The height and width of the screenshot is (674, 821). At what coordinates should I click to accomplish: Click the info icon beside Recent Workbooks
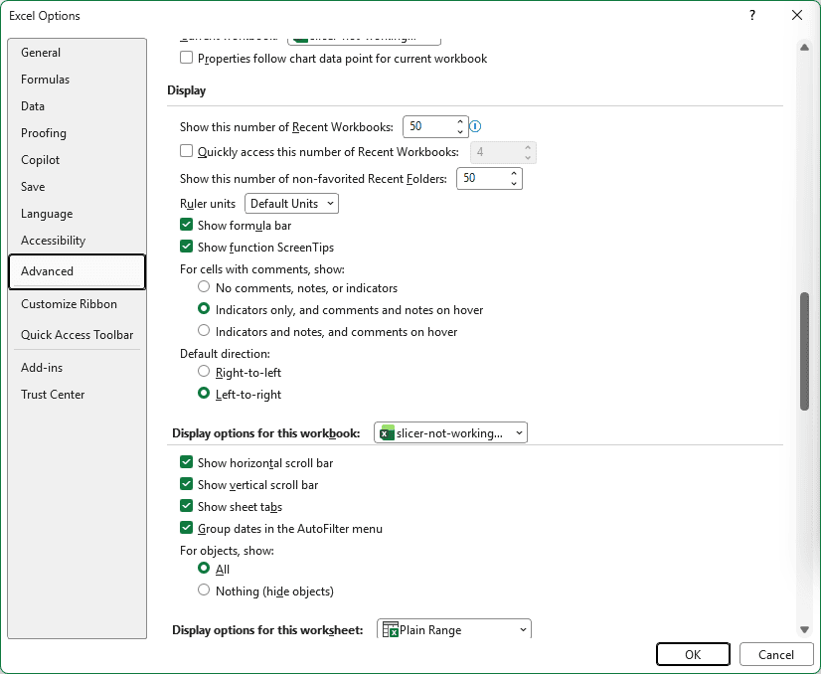coord(475,126)
